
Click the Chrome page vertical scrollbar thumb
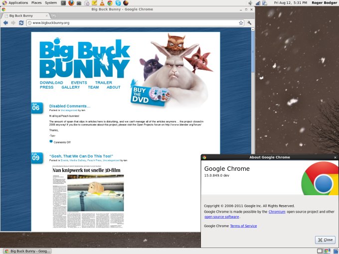253,52
